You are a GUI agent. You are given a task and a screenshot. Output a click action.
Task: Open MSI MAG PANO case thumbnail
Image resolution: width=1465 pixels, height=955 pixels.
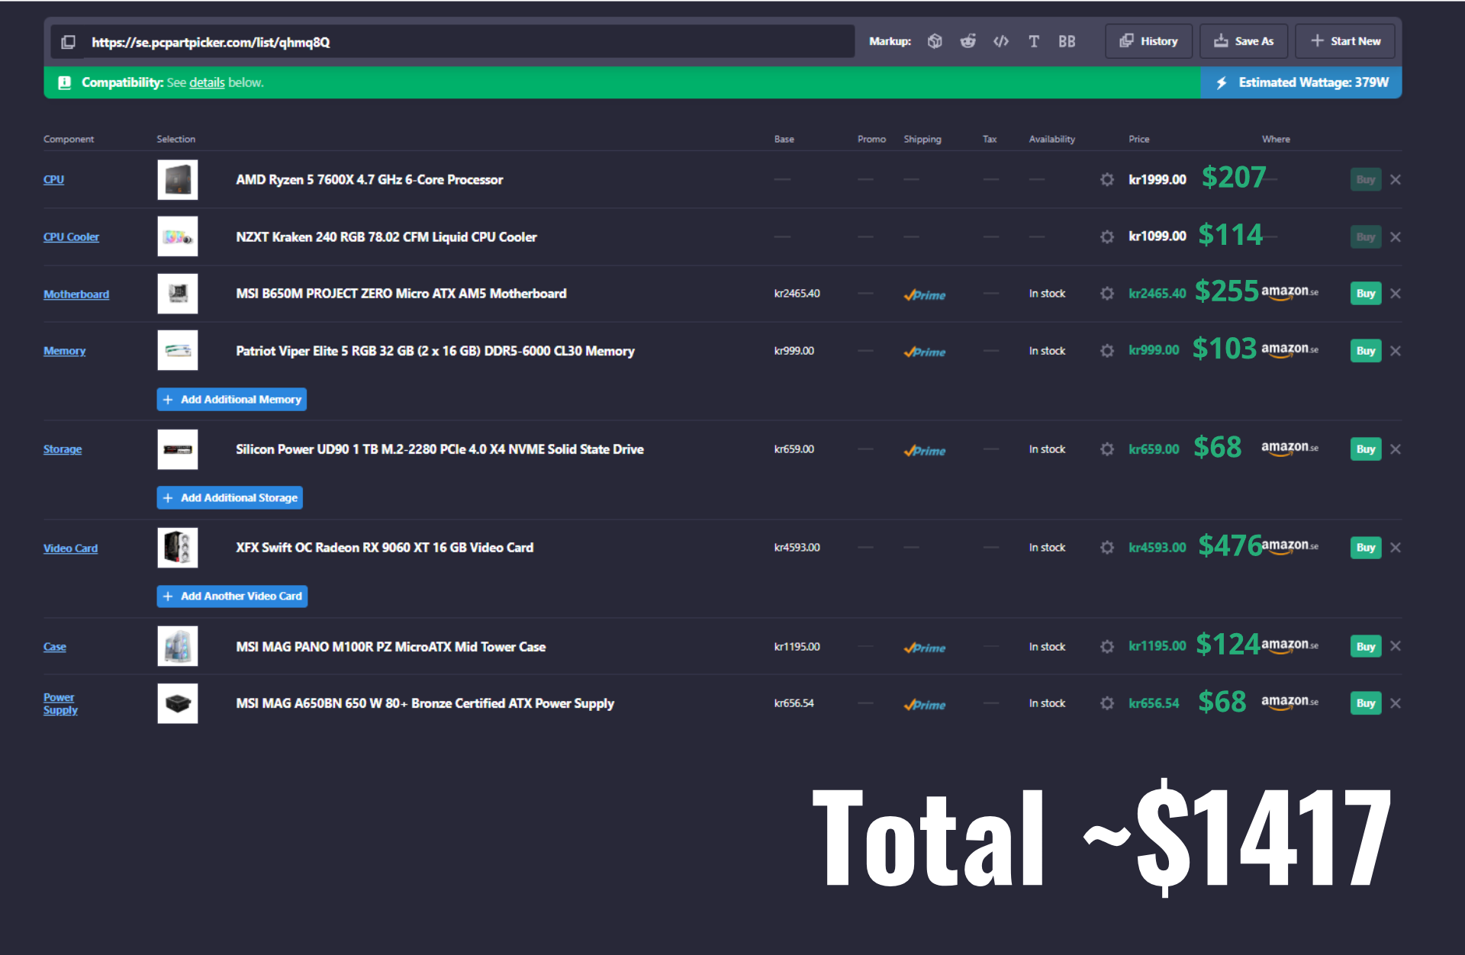(178, 646)
